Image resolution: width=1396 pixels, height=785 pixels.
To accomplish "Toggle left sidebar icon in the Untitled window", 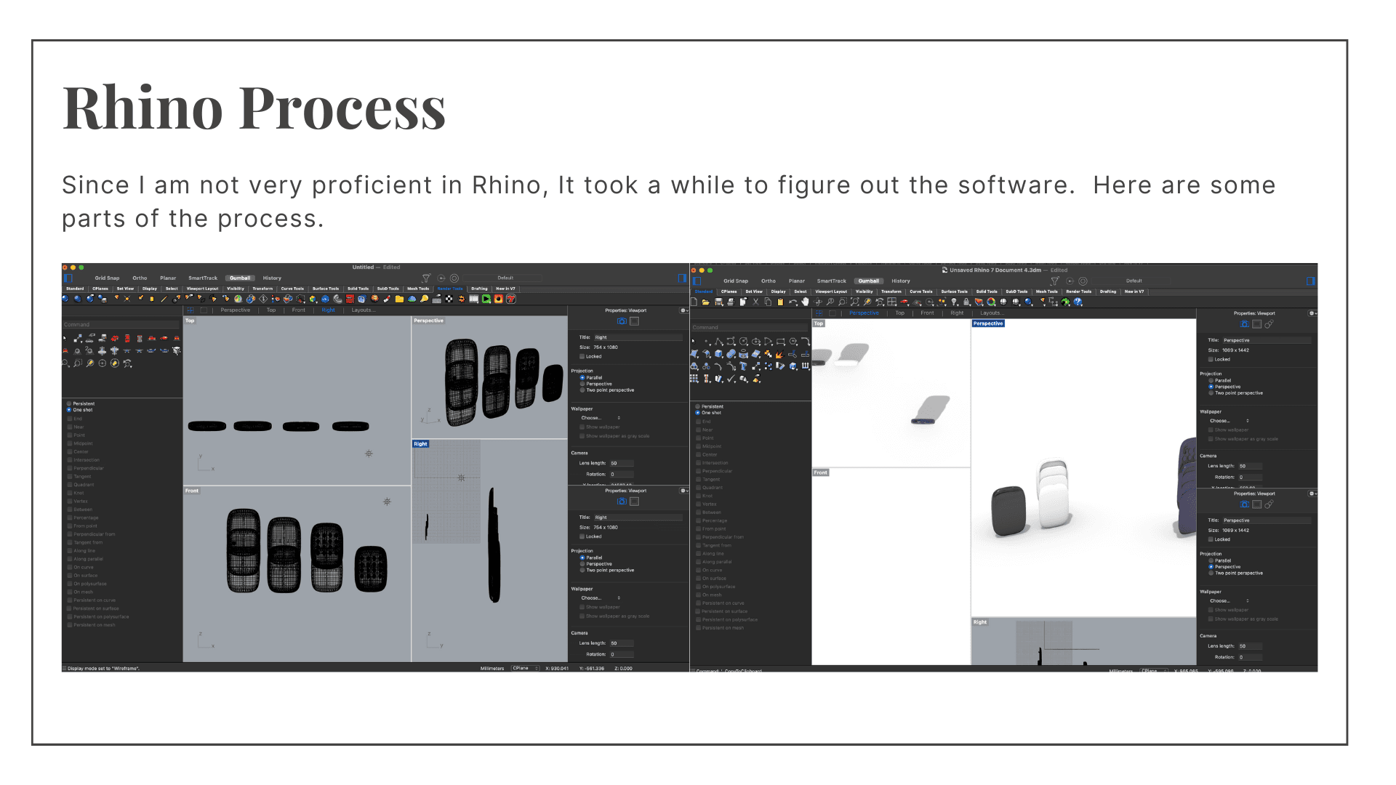I will click(x=68, y=278).
